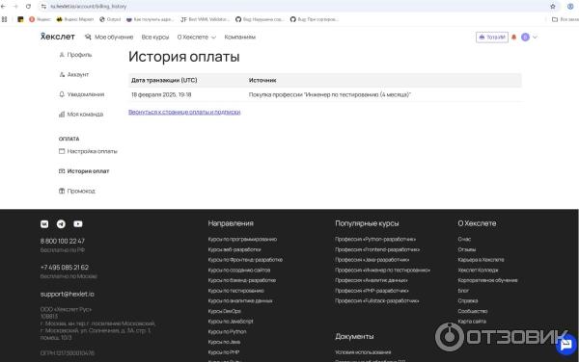Open Курсы по JavaScript footer link
Viewport: 579px width, 362px height.
pos(231,322)
